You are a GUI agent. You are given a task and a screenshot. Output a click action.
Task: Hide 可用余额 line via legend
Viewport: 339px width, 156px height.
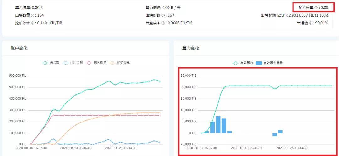pyautogui.click(x=73, y=63)
